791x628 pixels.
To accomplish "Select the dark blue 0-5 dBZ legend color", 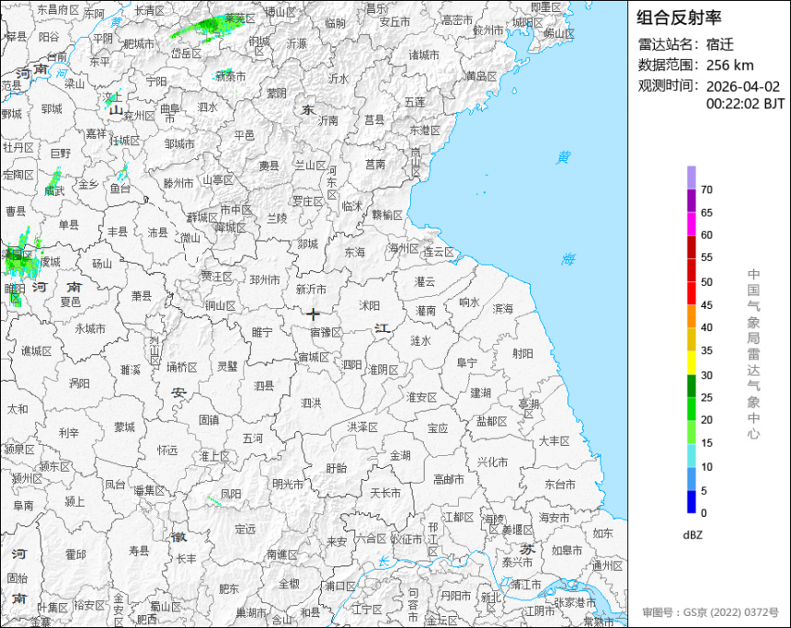I will pyautogui.click(x=691, y=501).
